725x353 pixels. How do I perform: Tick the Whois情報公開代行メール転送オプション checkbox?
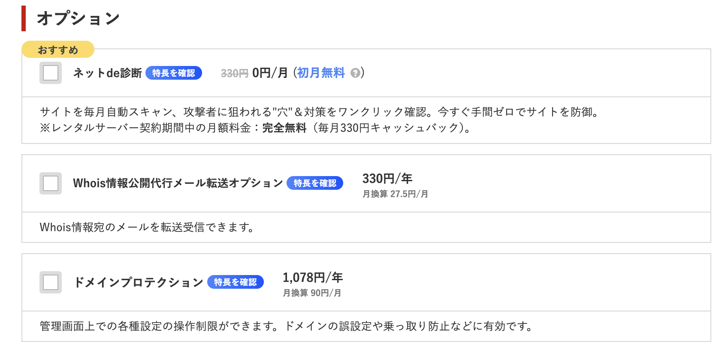tap(51, 183)
